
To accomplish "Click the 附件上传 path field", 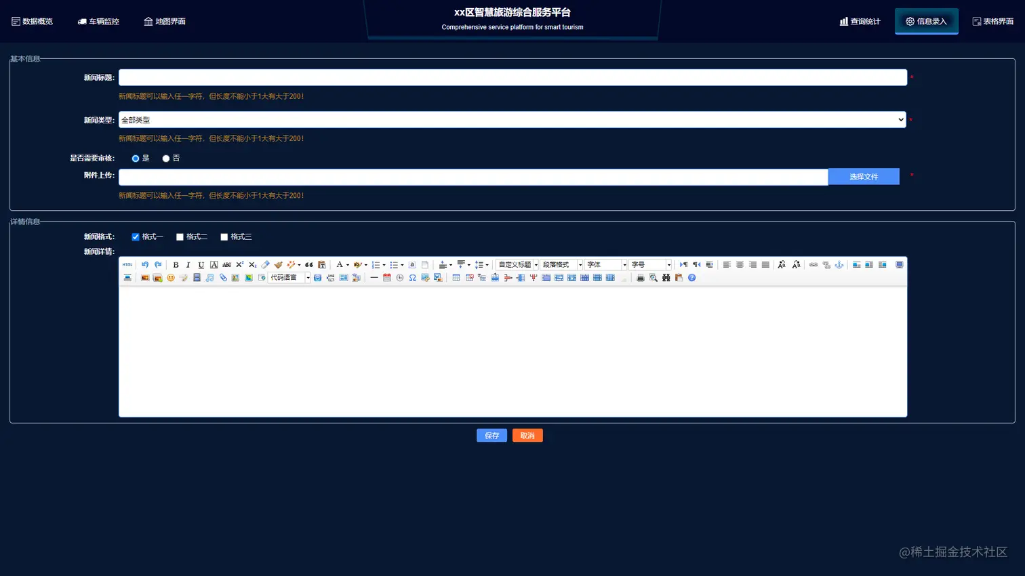I will (473, 177).
